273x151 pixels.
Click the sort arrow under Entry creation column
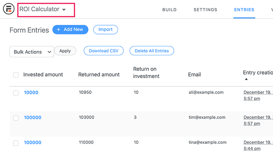pos(246,79)
